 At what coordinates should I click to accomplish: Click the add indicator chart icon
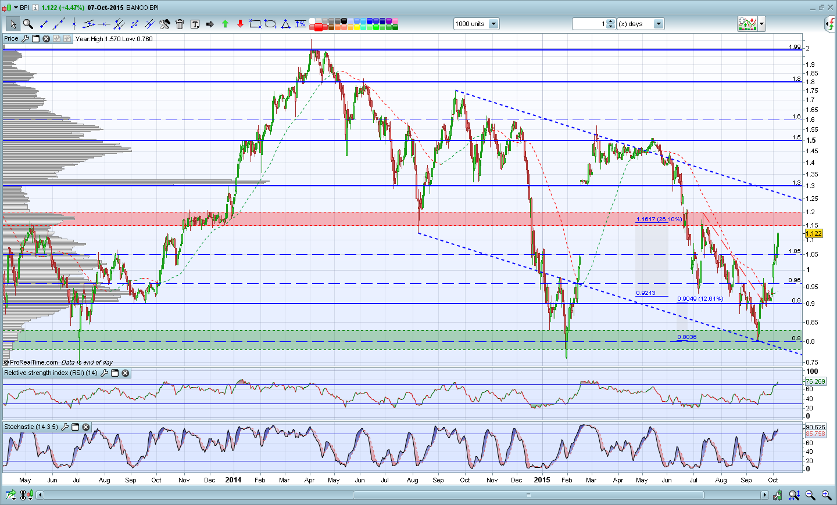point(747,24)
